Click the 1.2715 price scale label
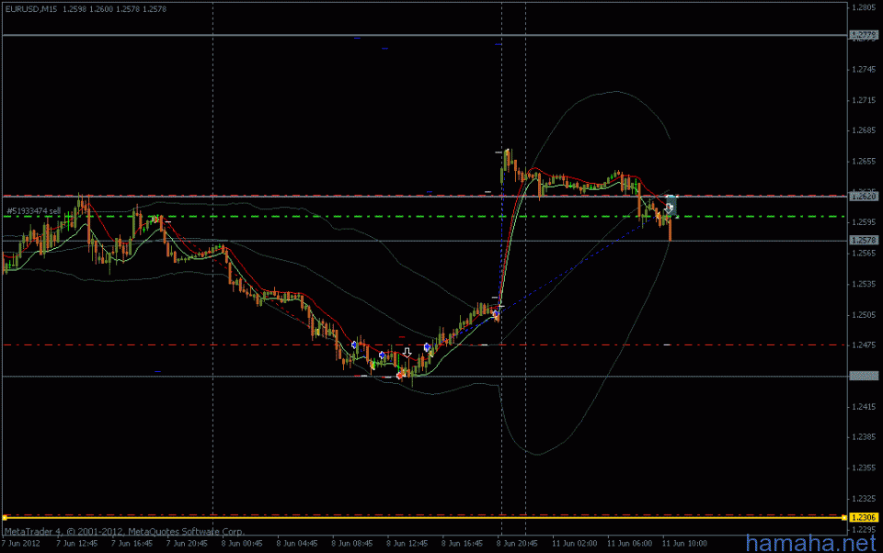 tap(864, 100)
